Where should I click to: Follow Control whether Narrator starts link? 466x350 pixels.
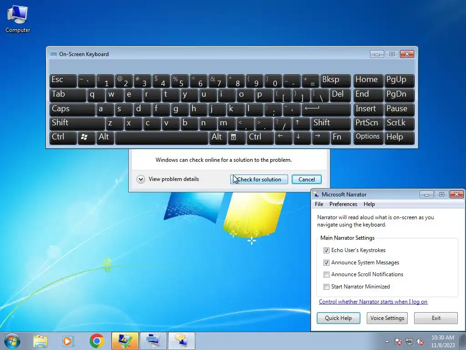pyautogui.click(x=373, y=302)
